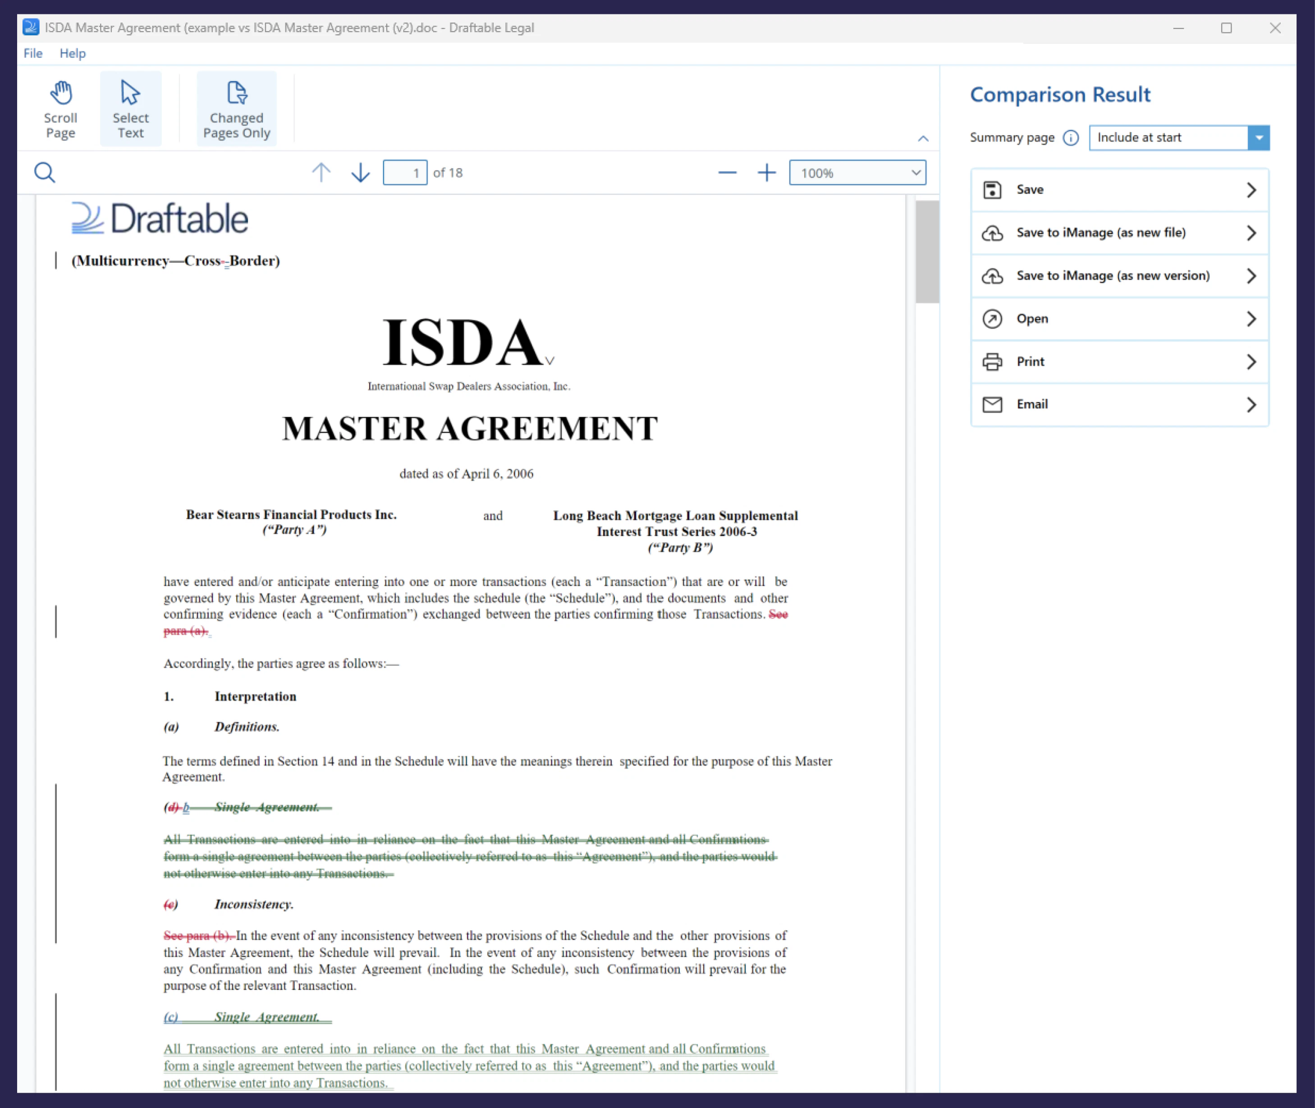
Task: Go to next page with down arrow
Action: (x=360, y=172)
